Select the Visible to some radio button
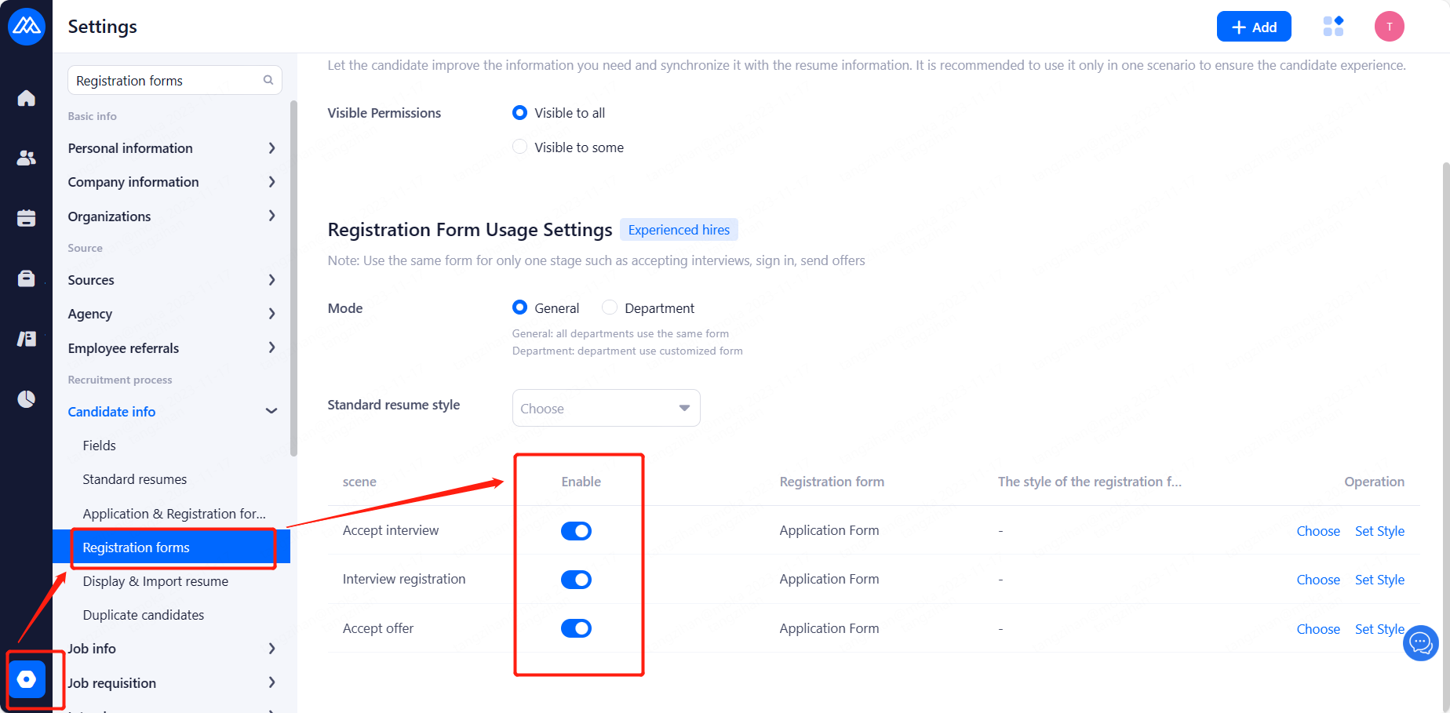1450x713 pixels. coord(519,147)
